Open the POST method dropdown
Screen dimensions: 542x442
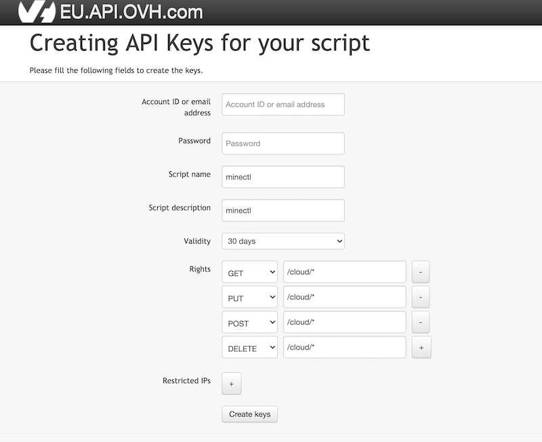(249, 322)
